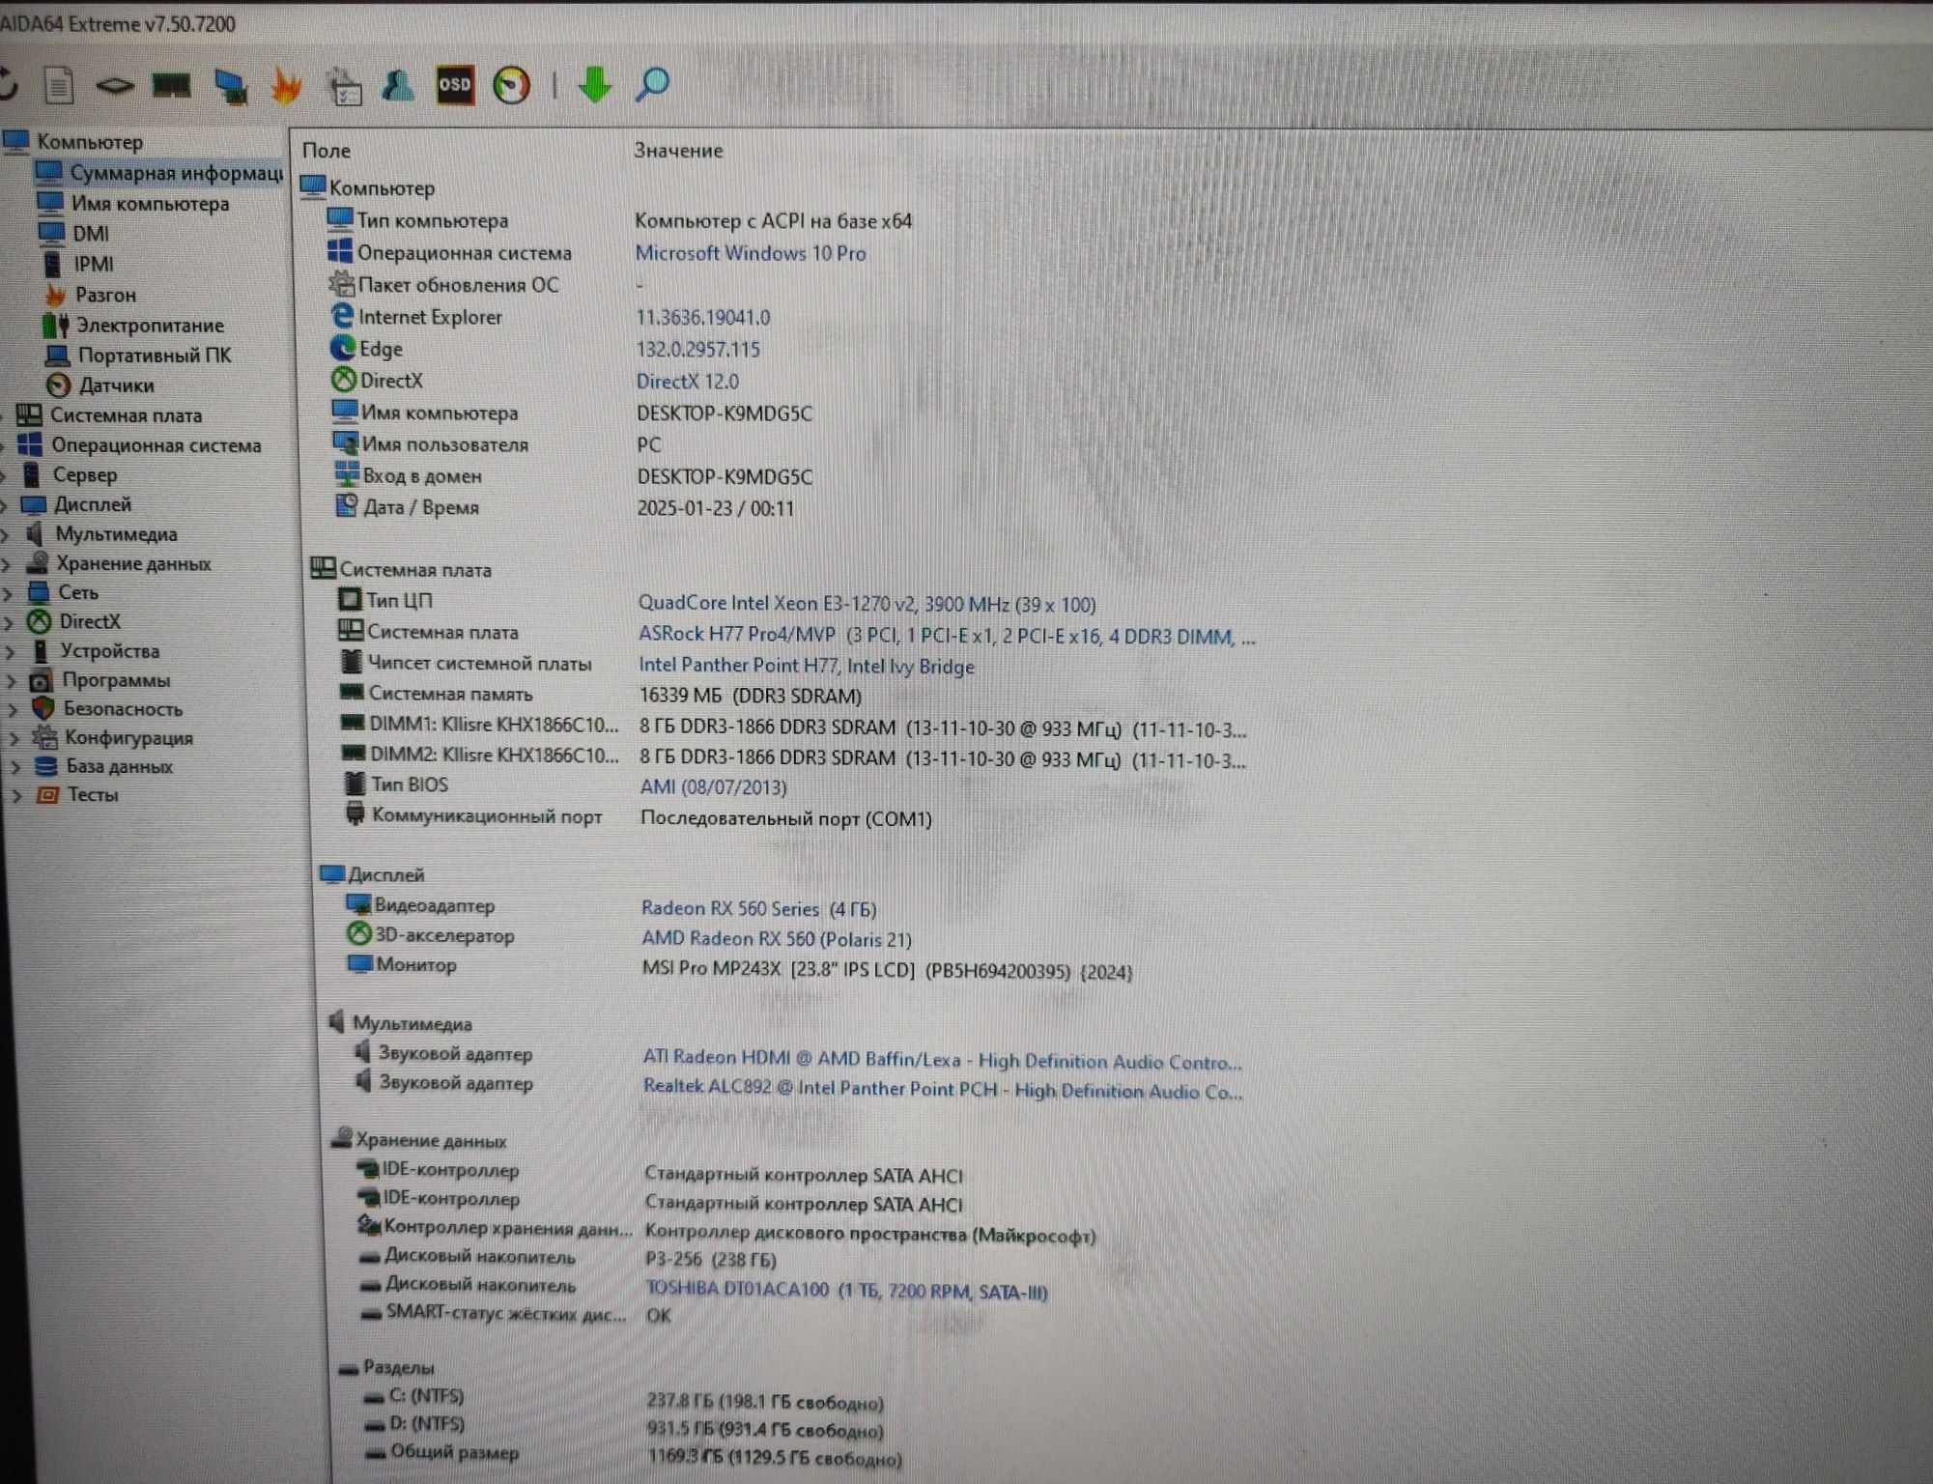The height and width of the screenshot is (1484, 1933).
Task: Expand the База данных tree node
Action: pos(15,768)
